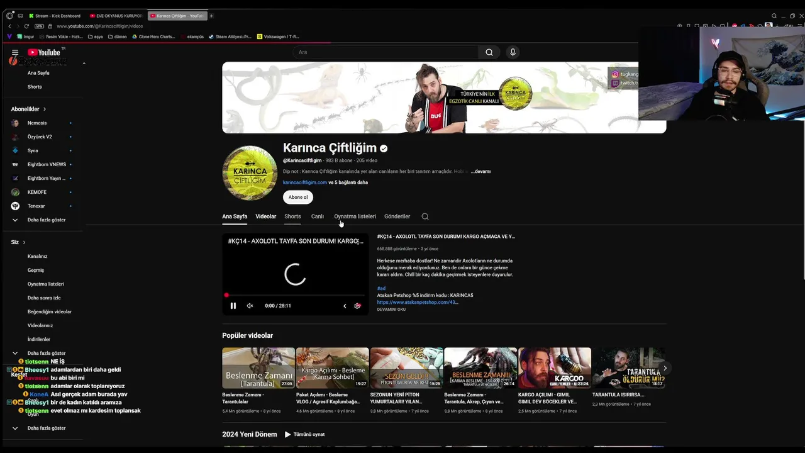805x453 pixels.
Task: Open the Steam Atölyesi bookmark
Action: 230,36
